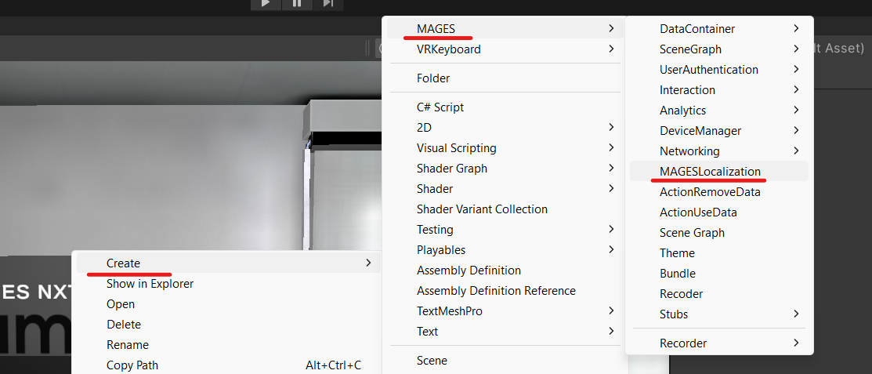Click chevron arrow beside Create

pyautogui.click(x=368, y=263)
